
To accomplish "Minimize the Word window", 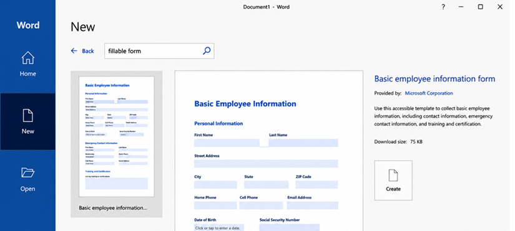I will pos(461,7).
